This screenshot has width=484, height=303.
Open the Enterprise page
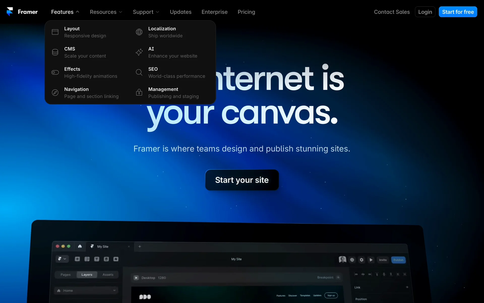coord(214,12)
